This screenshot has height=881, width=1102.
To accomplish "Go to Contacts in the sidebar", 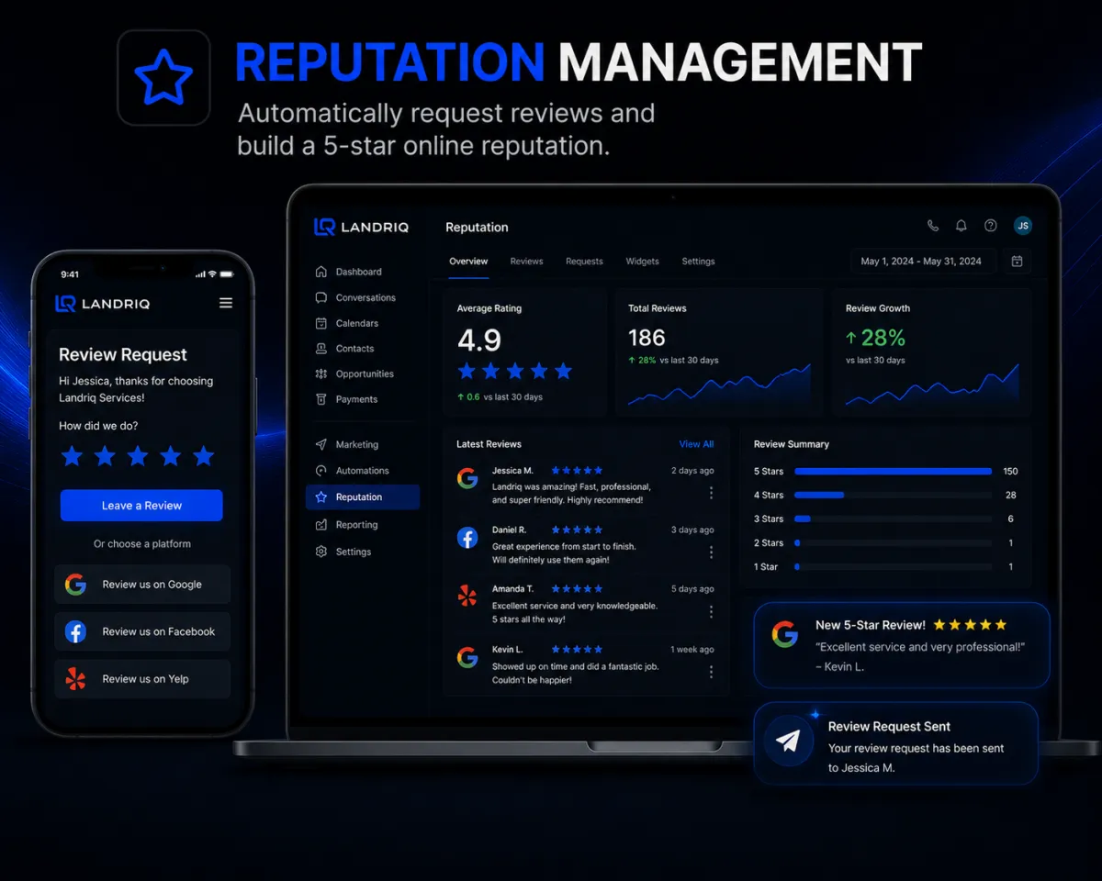I will (x=344, y=349).
